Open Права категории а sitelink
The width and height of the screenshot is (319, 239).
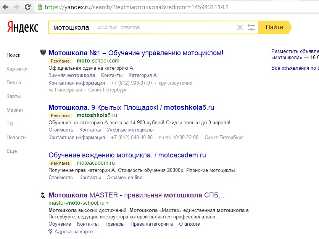pos(151,224)
